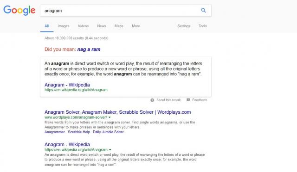Open the Scrabble Help sitelink

pos(79,132)
